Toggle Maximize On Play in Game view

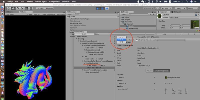click(x=61, y=14)
